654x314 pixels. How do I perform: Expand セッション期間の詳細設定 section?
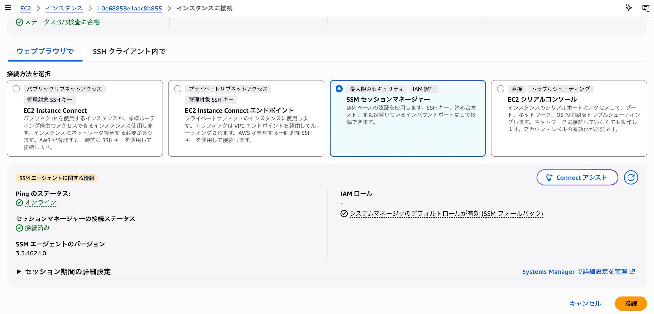(63, 271)
